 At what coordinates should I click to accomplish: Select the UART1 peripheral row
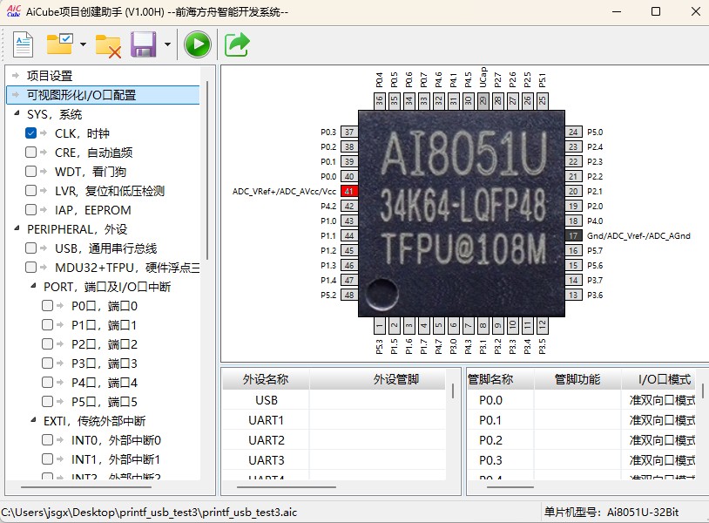click(334, 420)
